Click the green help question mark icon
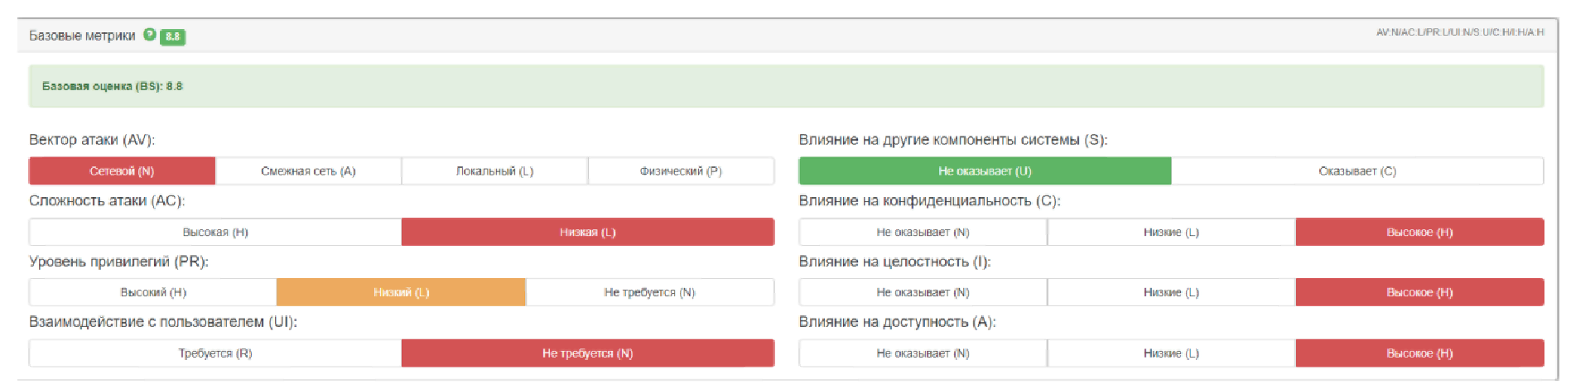Screen dimensions: 1595x389 point(149,35)
